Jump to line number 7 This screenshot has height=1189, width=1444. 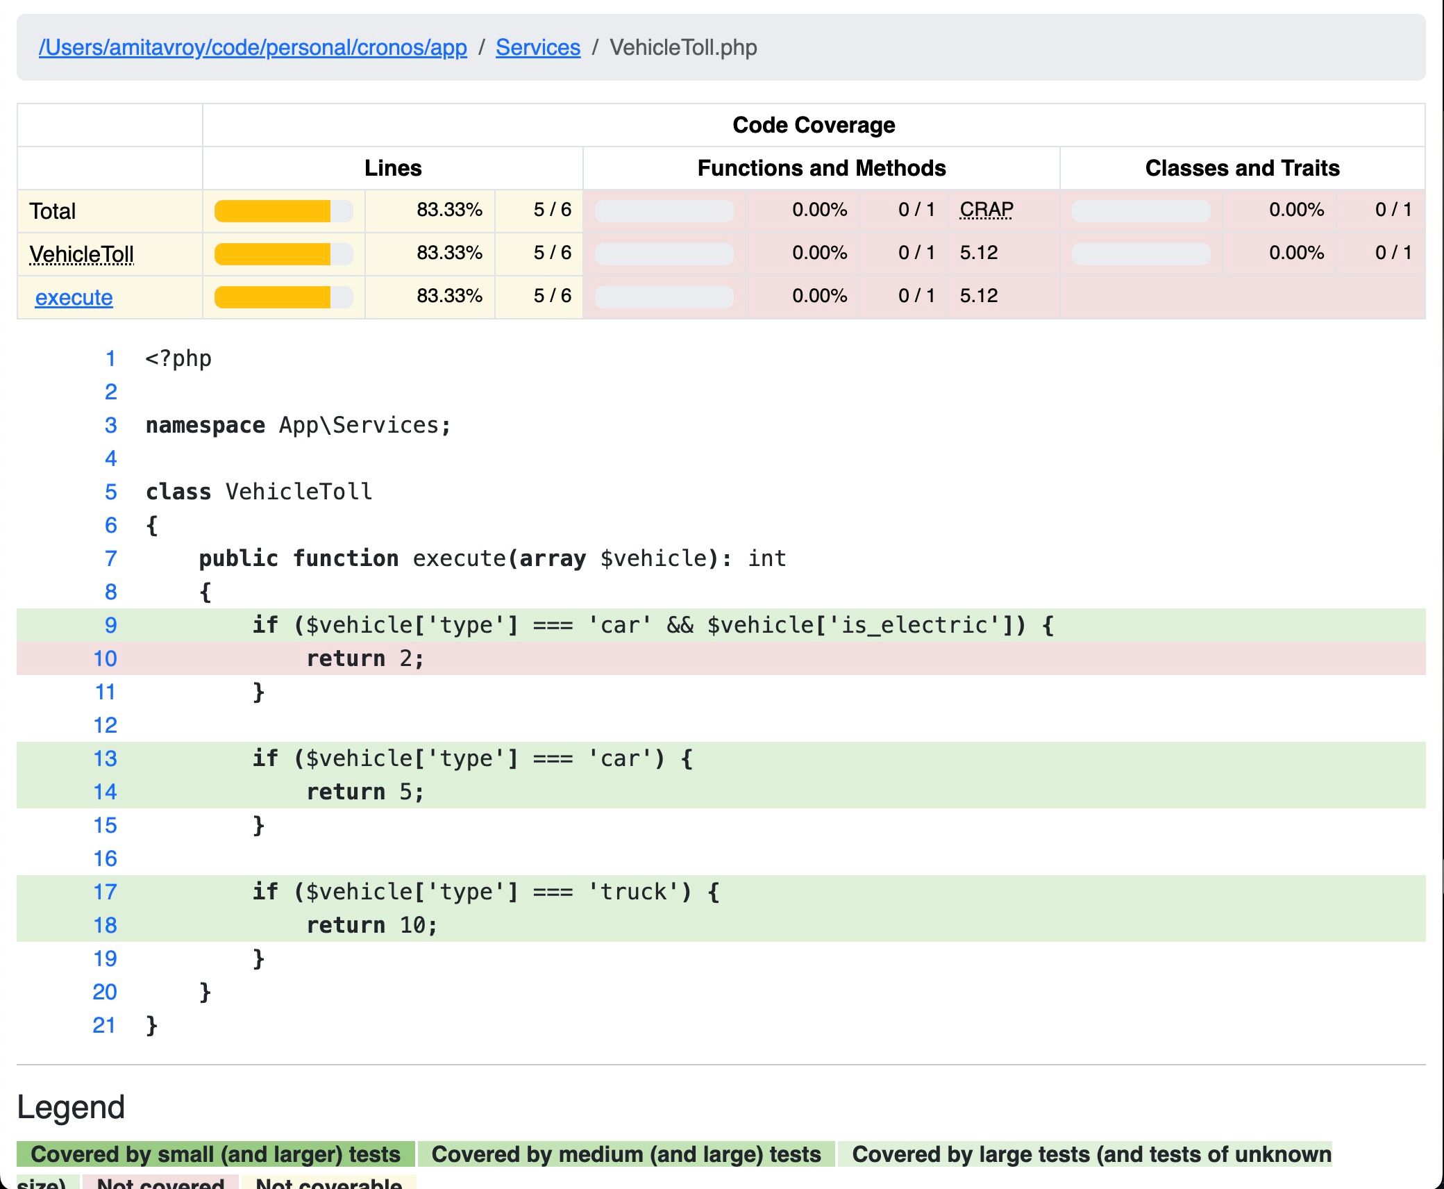point(110,558)
